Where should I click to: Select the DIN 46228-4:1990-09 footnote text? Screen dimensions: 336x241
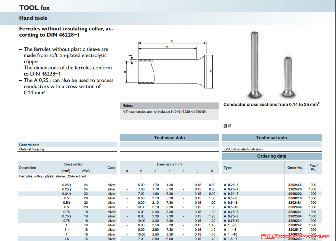pyautogui.click(x=164, y=111)
